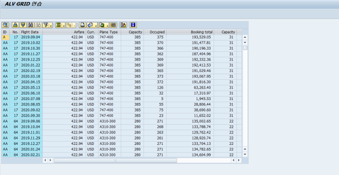Screen dimensions: 339x175
Task: Select the Booking total column header
Action: point(190,32)
